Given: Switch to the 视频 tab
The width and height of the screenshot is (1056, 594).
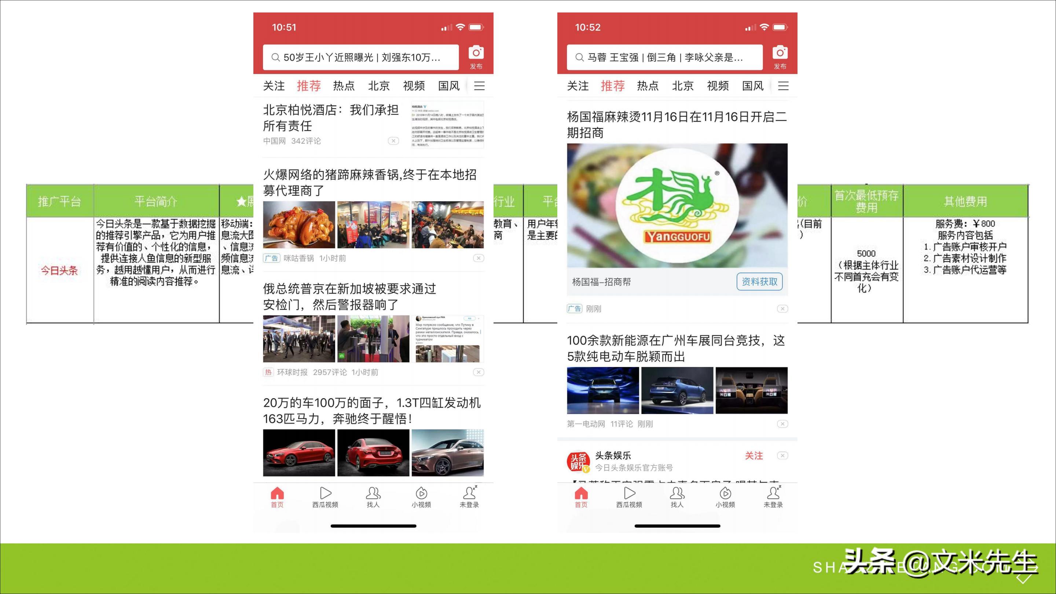Looking at the screenshot, I should (414, 86).
